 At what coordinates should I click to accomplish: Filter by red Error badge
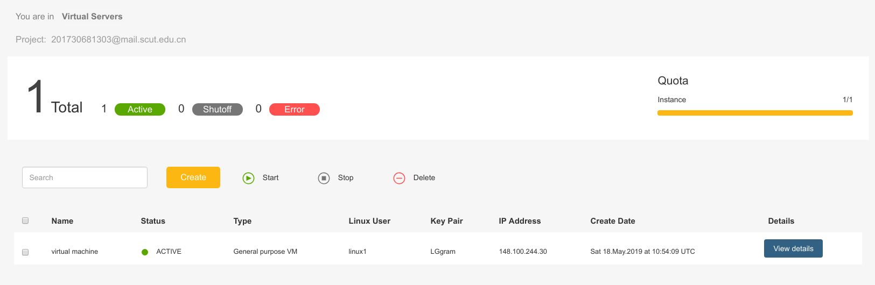[295, 109]
